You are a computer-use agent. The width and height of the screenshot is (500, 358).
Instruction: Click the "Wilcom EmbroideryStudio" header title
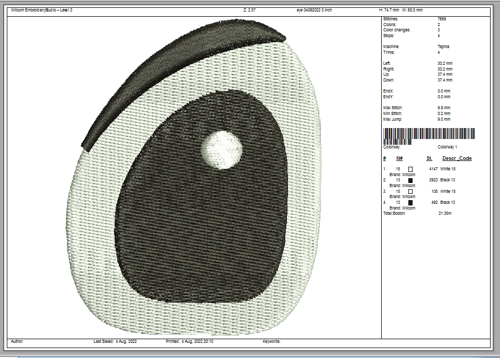[41, 10]
